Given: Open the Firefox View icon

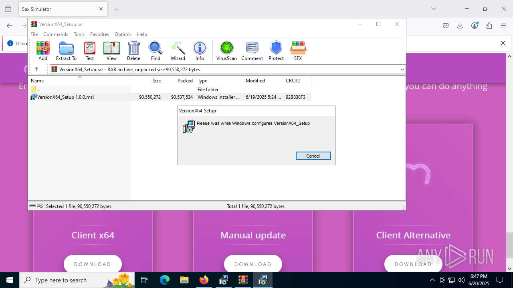Looking at the screenshot, I should click(8, 9).
